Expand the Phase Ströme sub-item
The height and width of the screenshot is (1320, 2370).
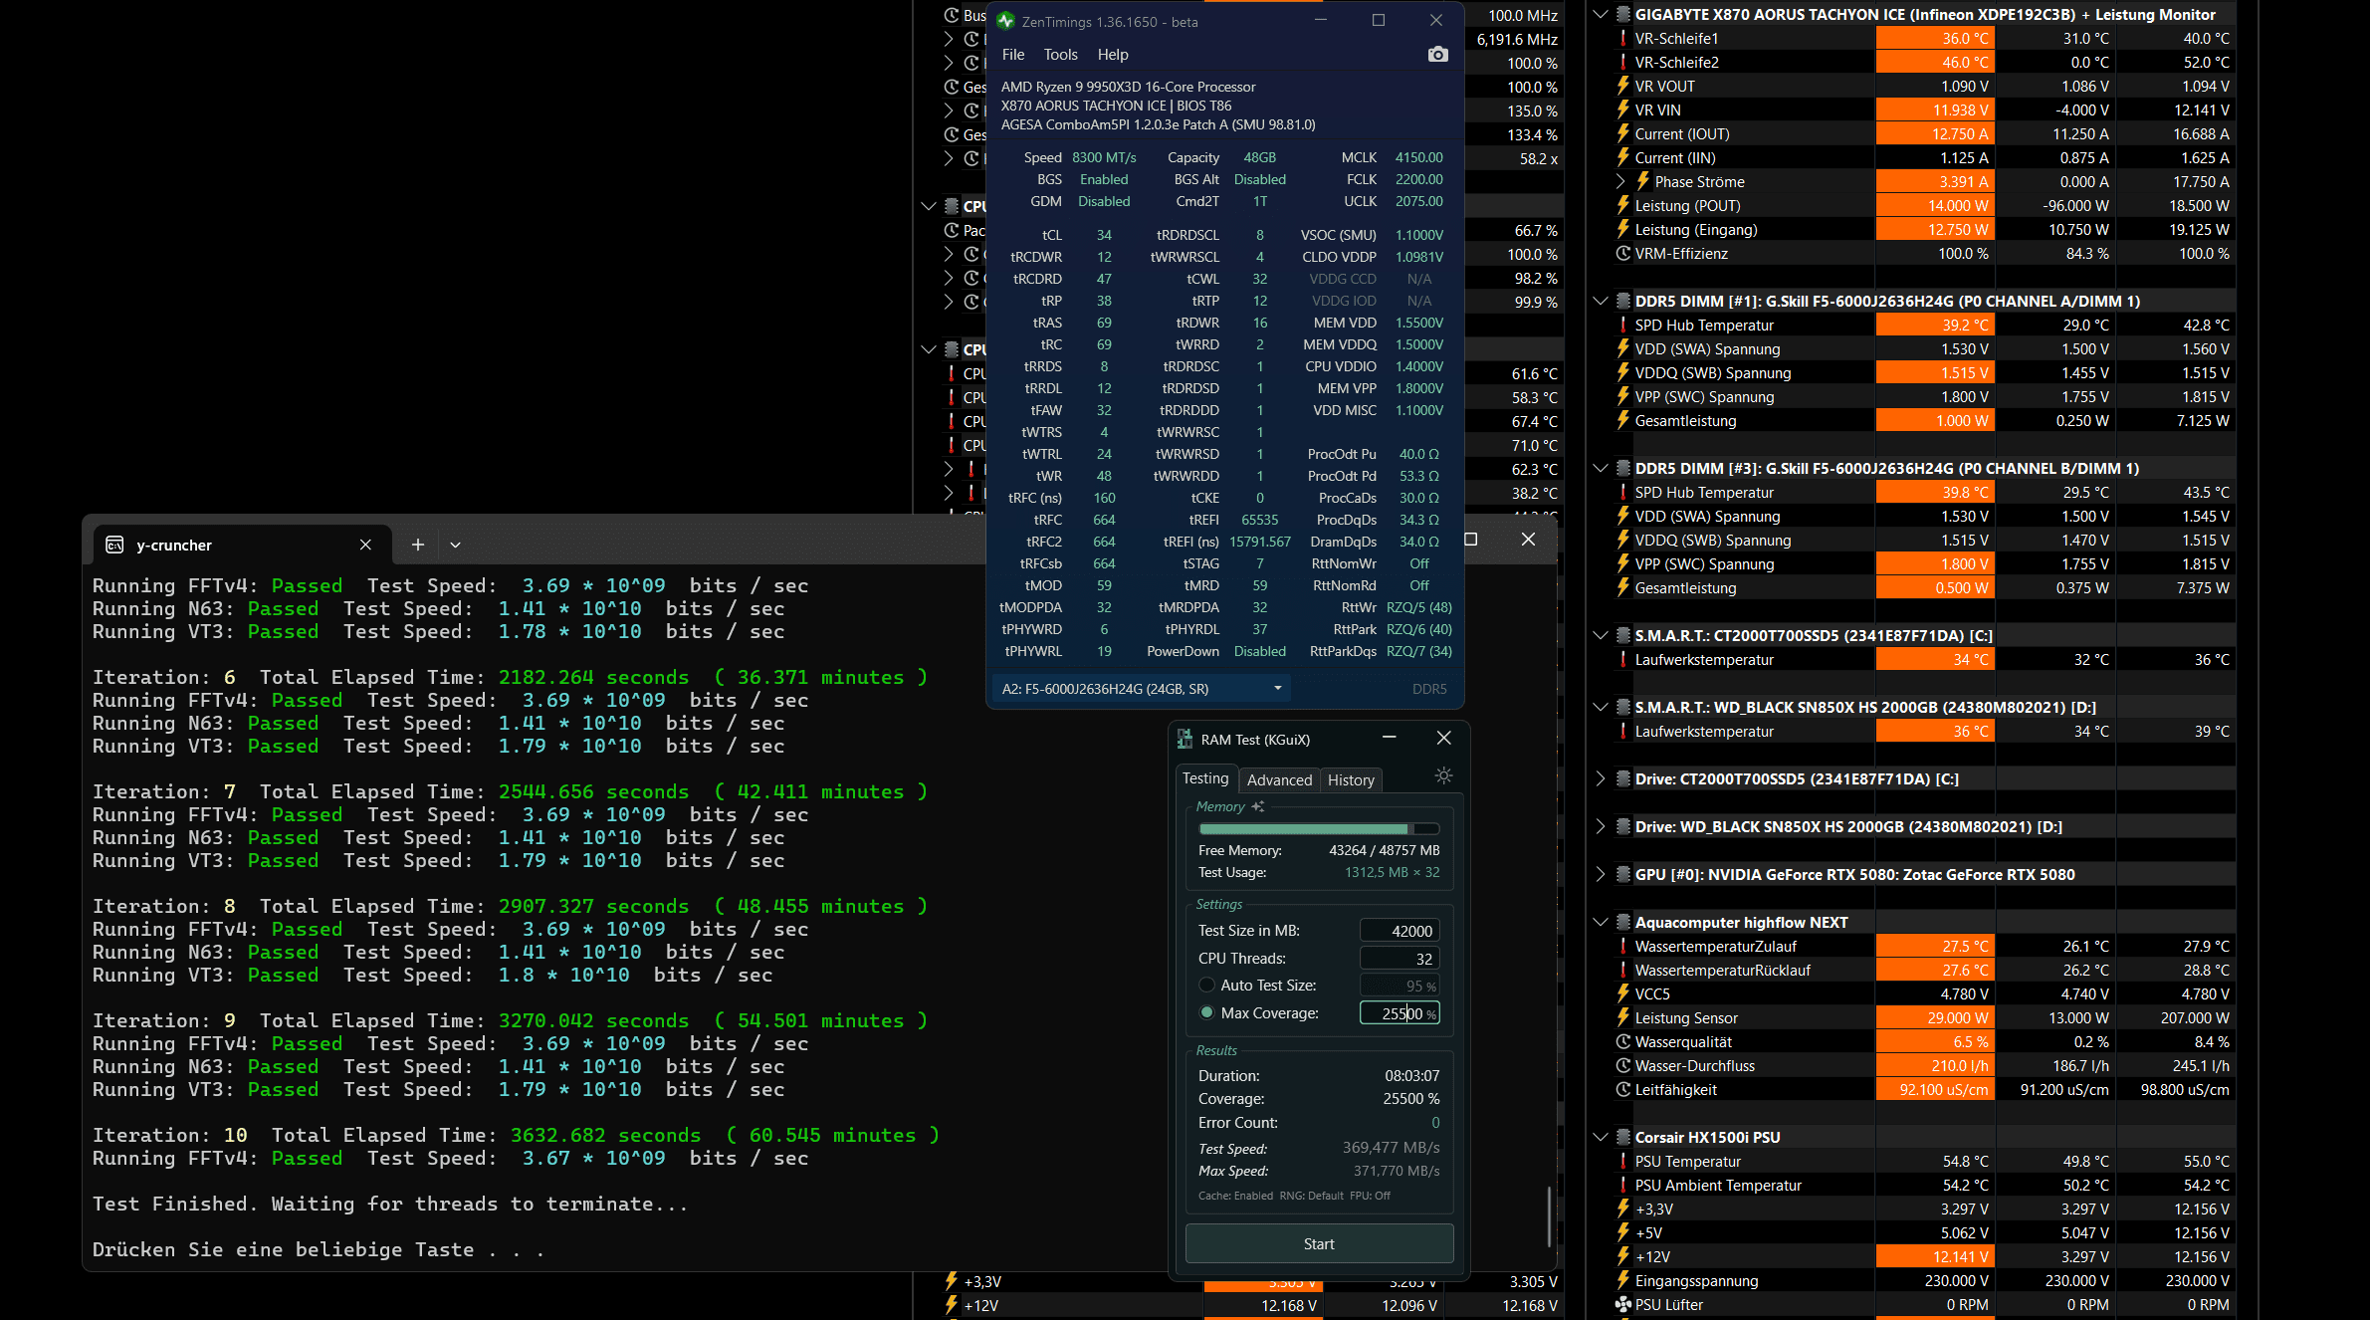pyautogui.click(x=1620, y=181)
